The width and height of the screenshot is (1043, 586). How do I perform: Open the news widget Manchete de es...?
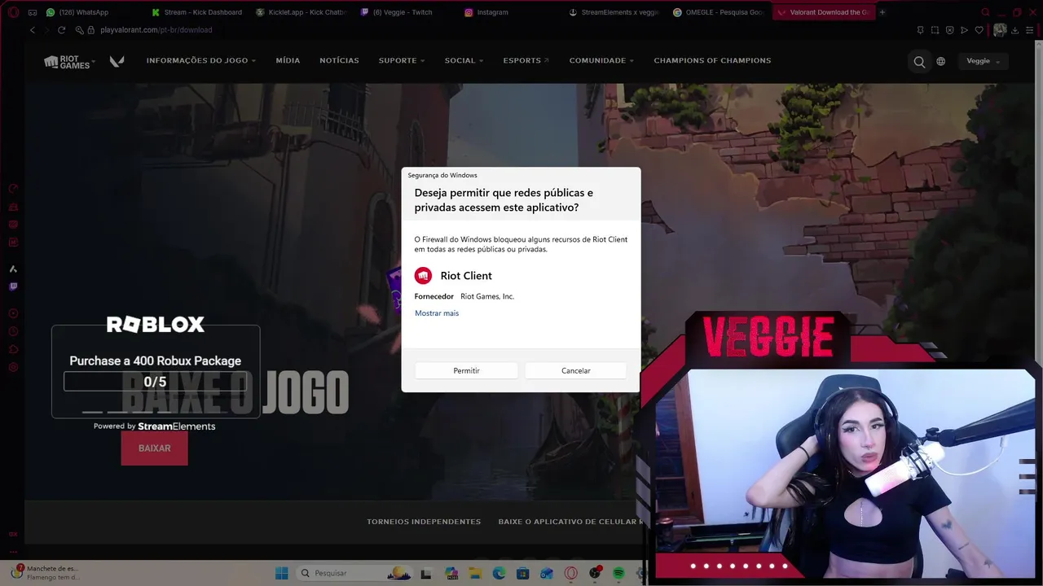coord(45,573)
